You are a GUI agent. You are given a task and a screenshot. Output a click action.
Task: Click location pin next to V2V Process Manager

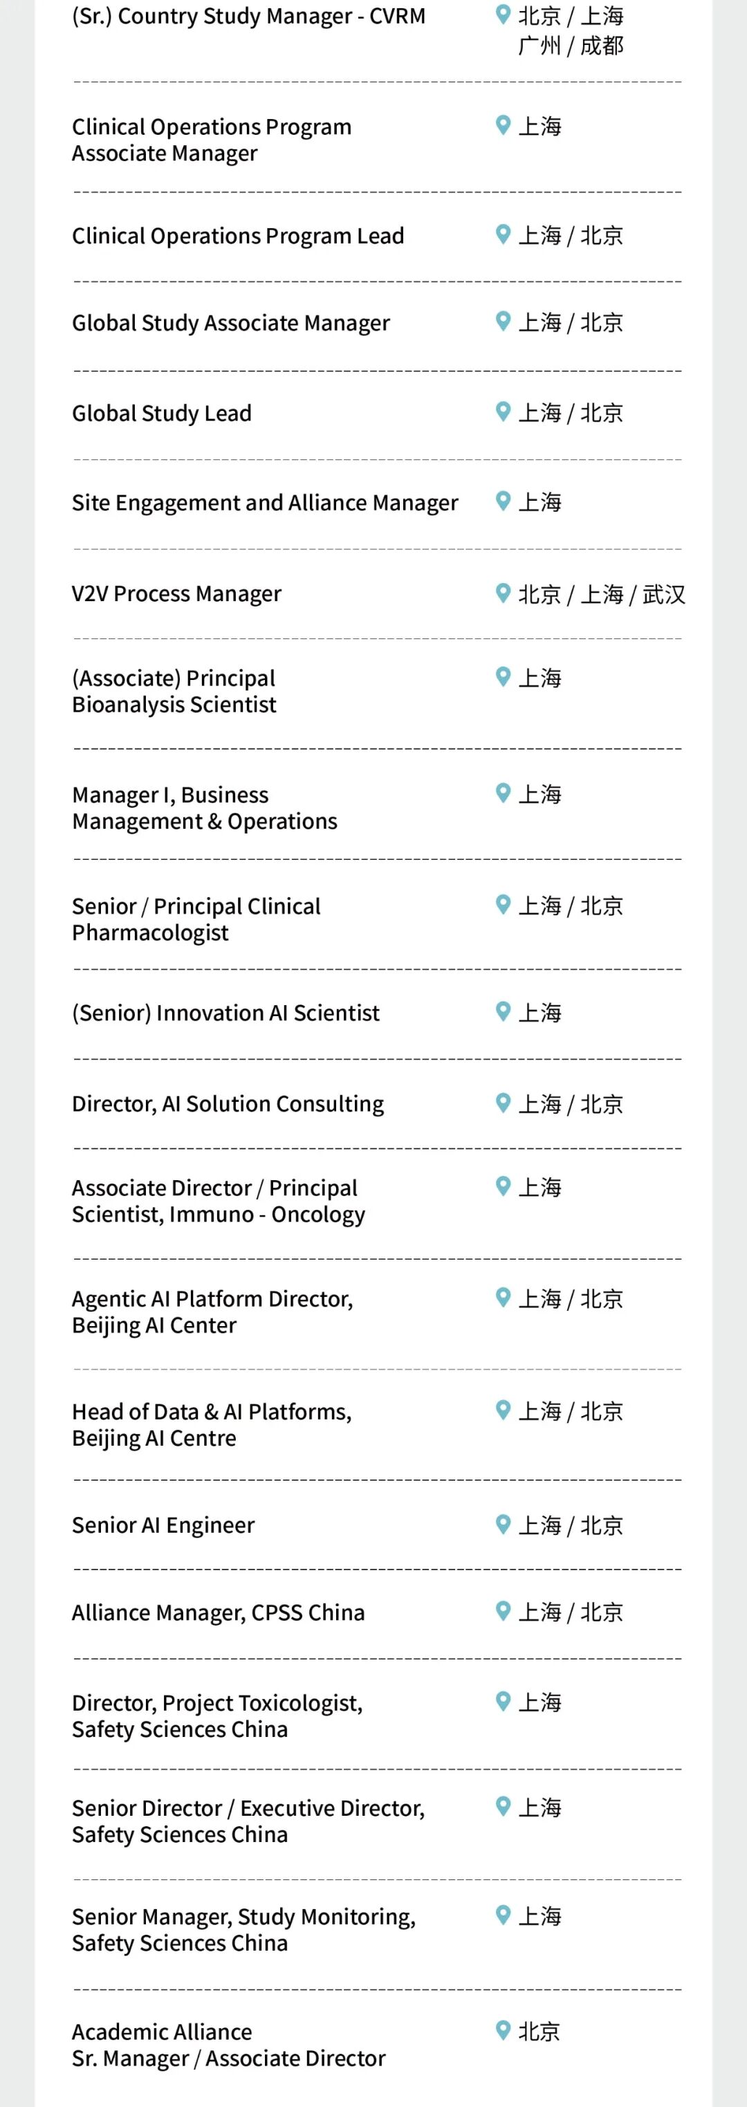click(x=503, y=593)
